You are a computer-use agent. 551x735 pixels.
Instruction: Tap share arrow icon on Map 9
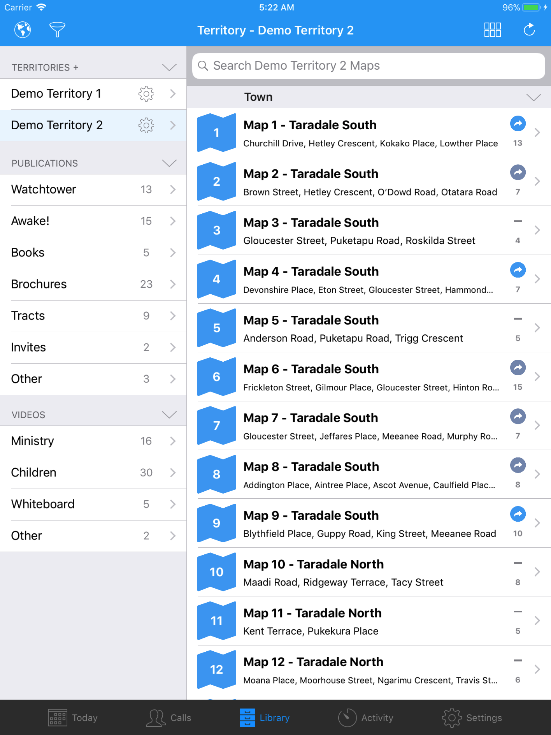click(518, 514)
